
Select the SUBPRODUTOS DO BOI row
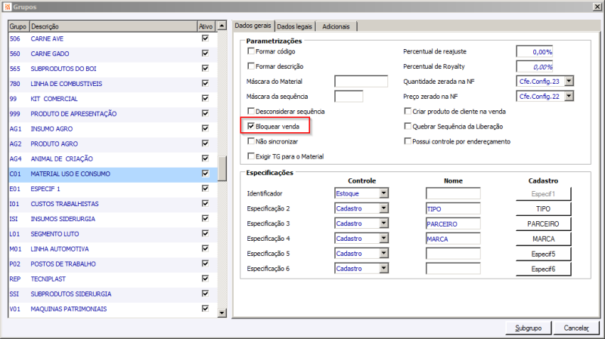coord(113,69)
